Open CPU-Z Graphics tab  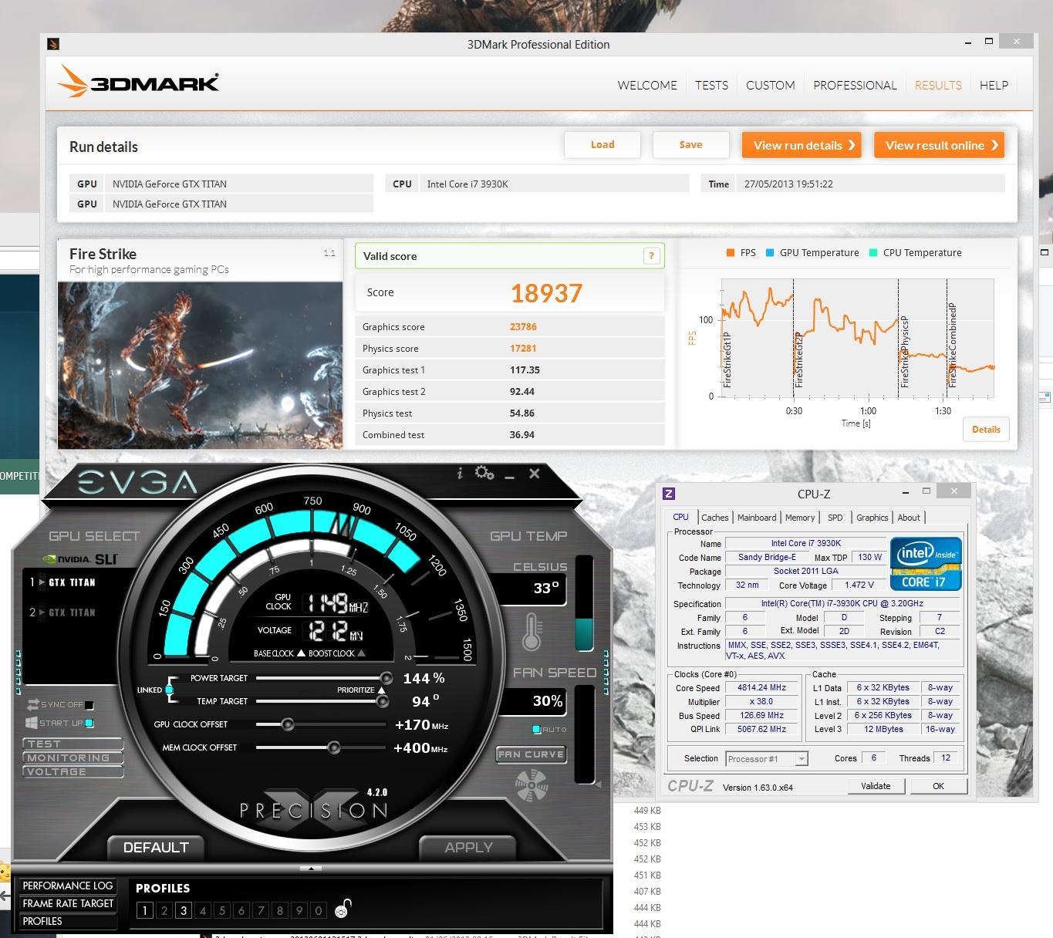[872, 518]
